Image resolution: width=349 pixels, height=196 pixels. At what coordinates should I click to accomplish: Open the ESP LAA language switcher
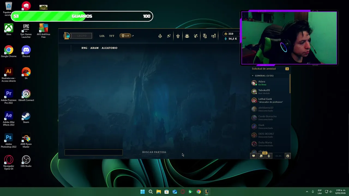point(320,192)
